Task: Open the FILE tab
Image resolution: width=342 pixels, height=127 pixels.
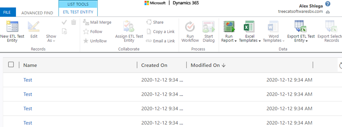Action: [8, 12]
